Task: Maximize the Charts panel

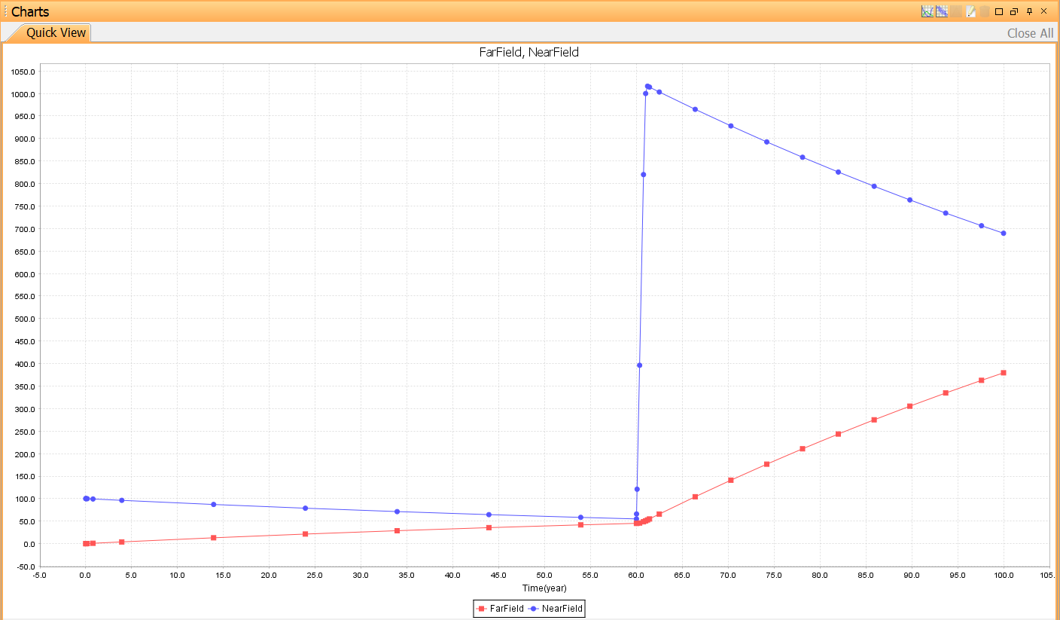Action: [999, 11]
